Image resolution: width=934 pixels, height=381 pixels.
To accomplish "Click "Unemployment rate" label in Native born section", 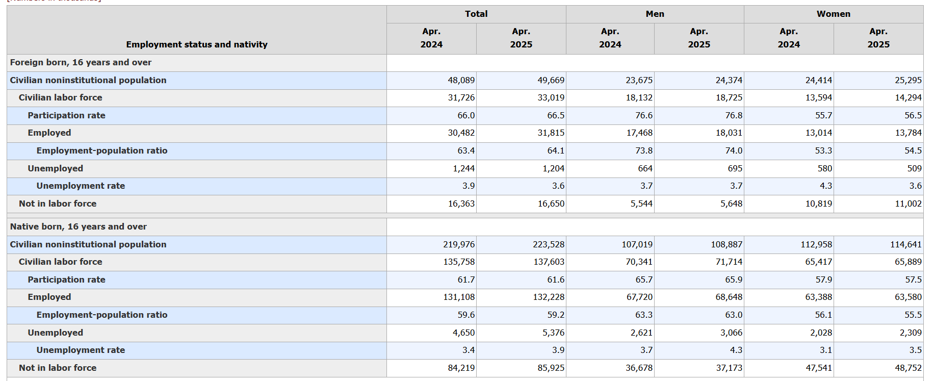I will coord(81,350).
